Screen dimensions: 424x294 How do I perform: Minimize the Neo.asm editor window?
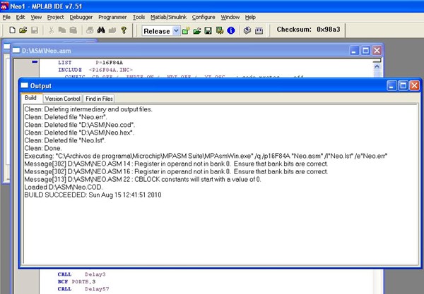pos(354,51)
